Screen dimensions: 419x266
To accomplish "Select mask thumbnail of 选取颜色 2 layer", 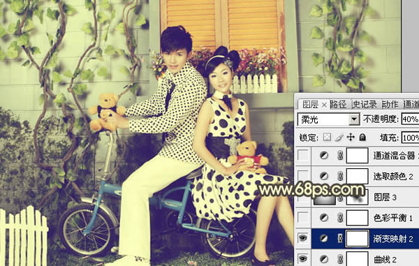I will pyautogui.click(x=358, y=176).
